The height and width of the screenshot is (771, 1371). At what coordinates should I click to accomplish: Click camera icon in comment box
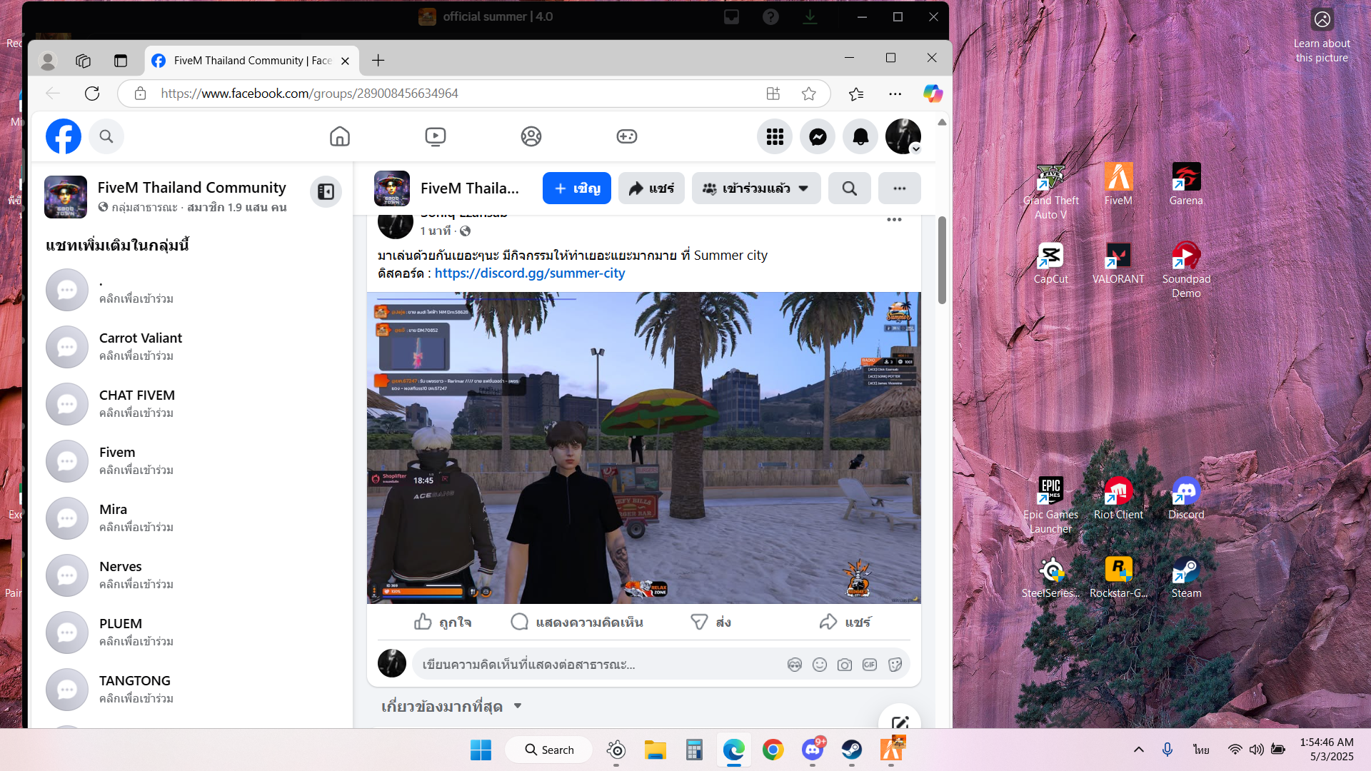tap(844, 665)
